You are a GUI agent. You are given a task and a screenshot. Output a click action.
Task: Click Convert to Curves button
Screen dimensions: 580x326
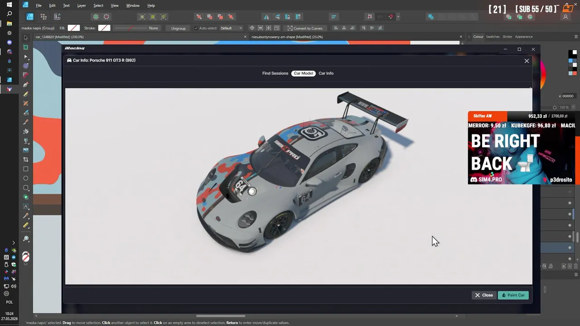[304, 28]
